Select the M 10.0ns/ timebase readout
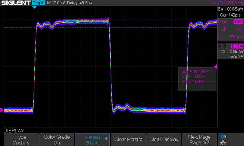This screenshot has height=146, width=244. pyautogui.click(x=56, y=3)
